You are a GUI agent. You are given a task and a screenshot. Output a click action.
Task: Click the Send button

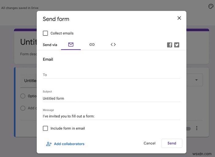(x=172, y=143)
